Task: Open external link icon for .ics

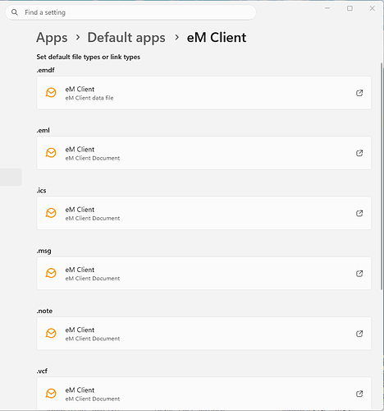Action: 359,213
